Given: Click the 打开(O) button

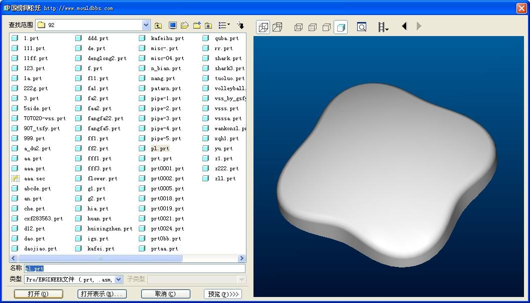Looking at the screenshot, I should tap(38, 294).
